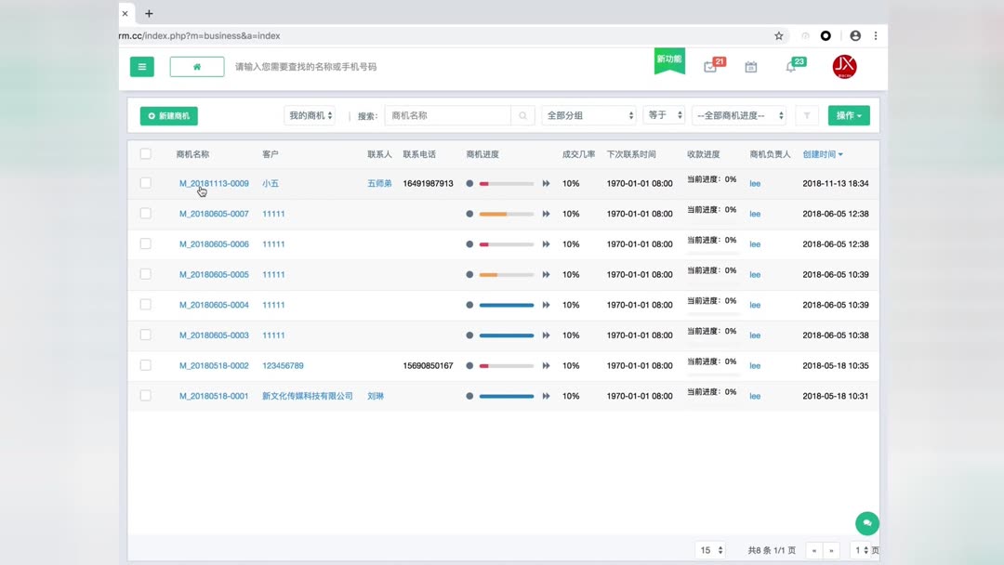Viewport: 1004px width, 565px height.
Task: Open the calendar icon in the top bar
Action: point(750,66)
